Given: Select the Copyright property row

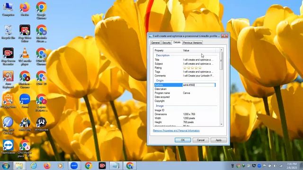Looking at the screenshot, I should tap(186, 101).
